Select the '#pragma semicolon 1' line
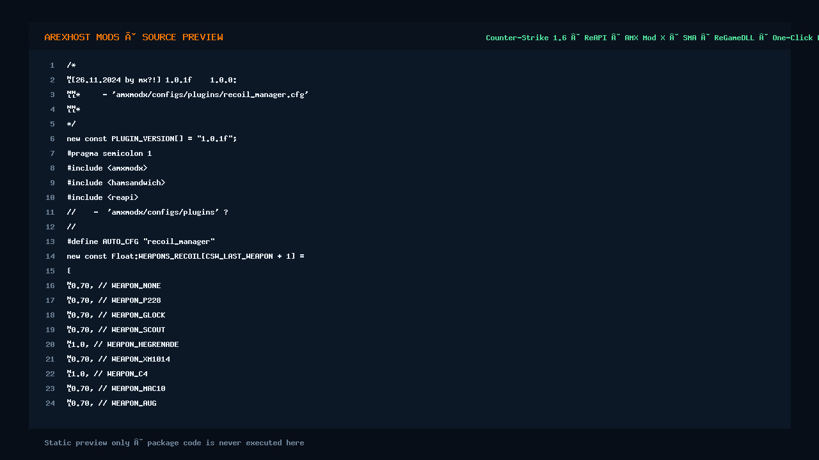This screenshot has height=460, width=819. tap(109, 153)
